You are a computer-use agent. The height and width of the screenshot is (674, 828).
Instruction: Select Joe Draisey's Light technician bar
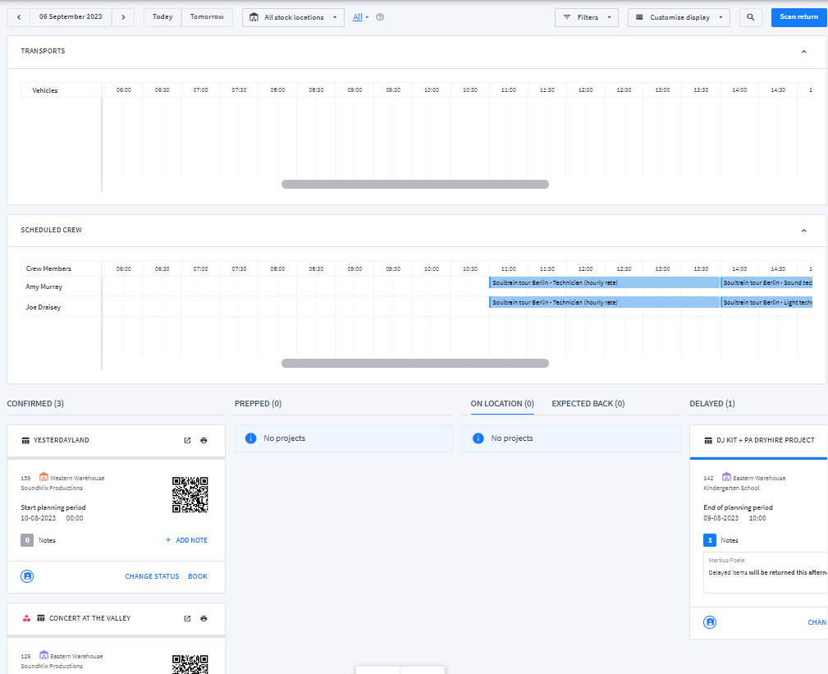[x=766, y=302]
